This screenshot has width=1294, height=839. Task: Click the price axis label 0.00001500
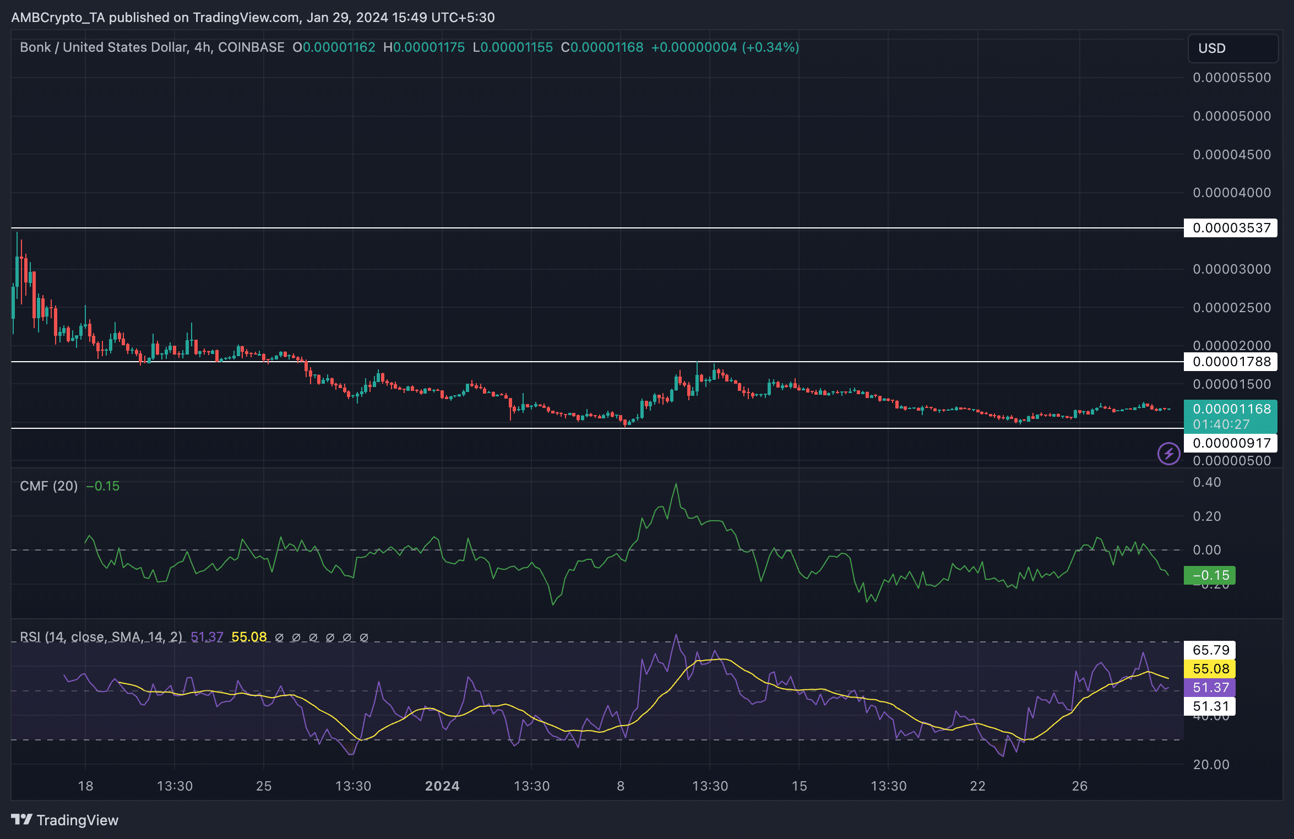1232,384
